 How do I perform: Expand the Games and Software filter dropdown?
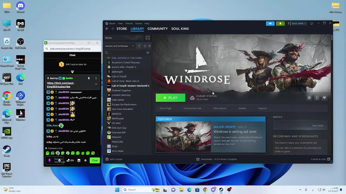point(119,46)
